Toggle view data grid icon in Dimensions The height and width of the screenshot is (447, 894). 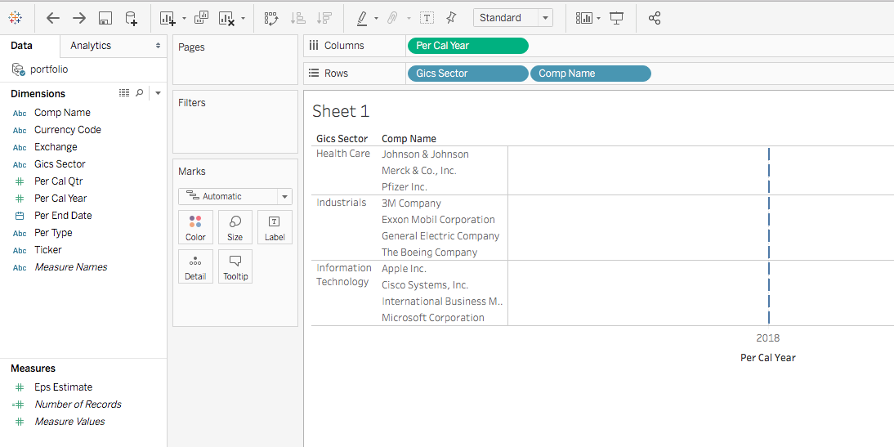124,93
